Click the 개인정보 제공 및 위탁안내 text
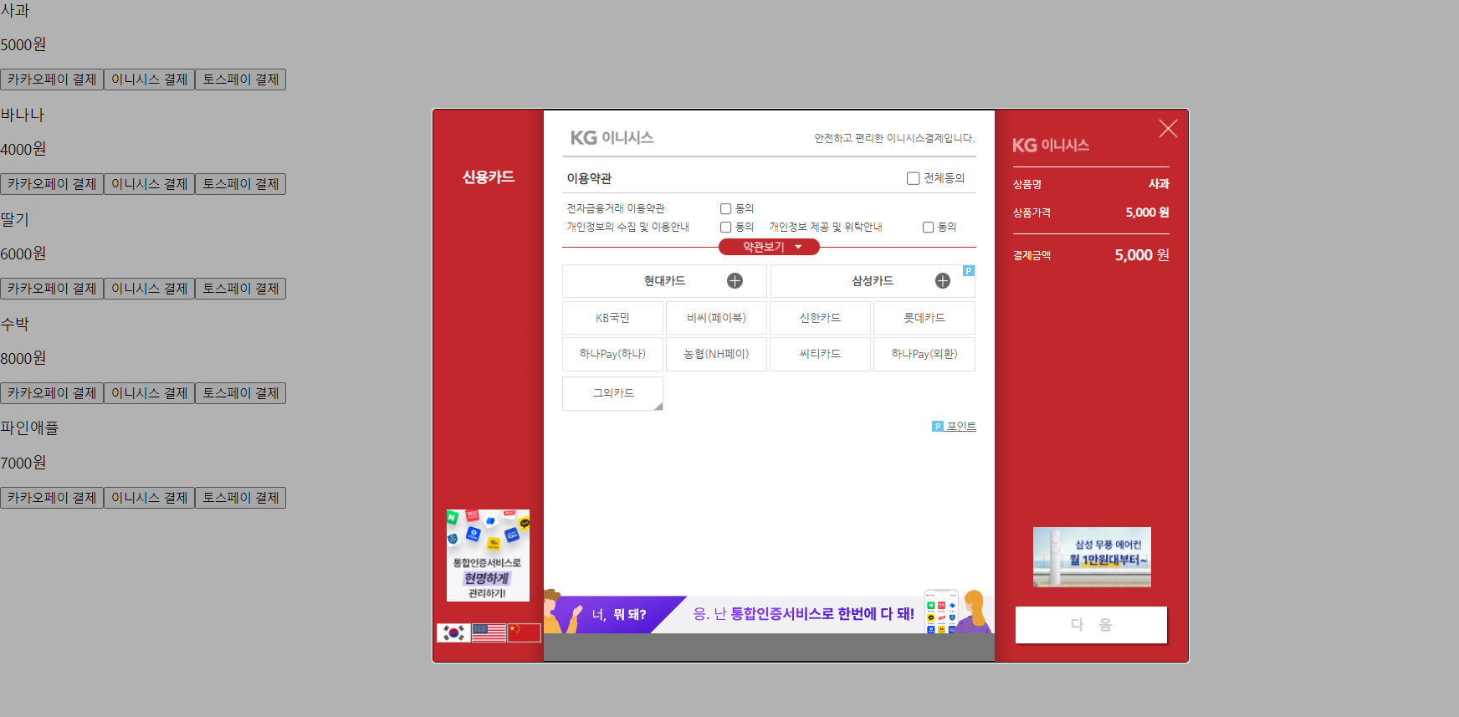 point(826,227)
